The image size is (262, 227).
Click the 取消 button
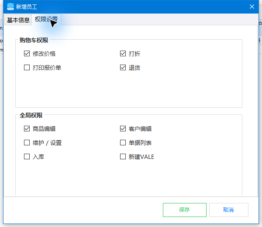tap(228, 210)
